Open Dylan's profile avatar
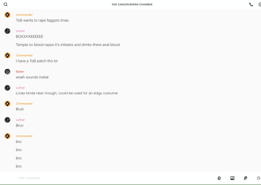The height and width of the screenshot is (185, 261). [x=7, y=72]
